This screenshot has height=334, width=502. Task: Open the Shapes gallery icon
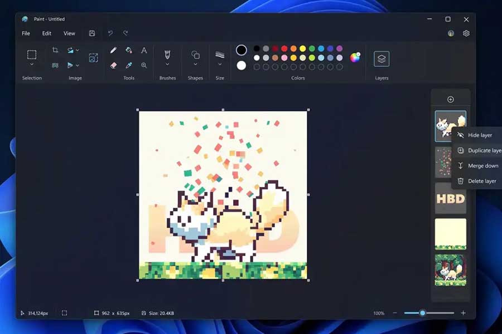(x=195, y=55)
